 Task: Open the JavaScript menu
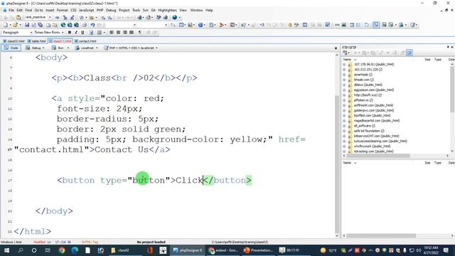click(x=87, y=10)
